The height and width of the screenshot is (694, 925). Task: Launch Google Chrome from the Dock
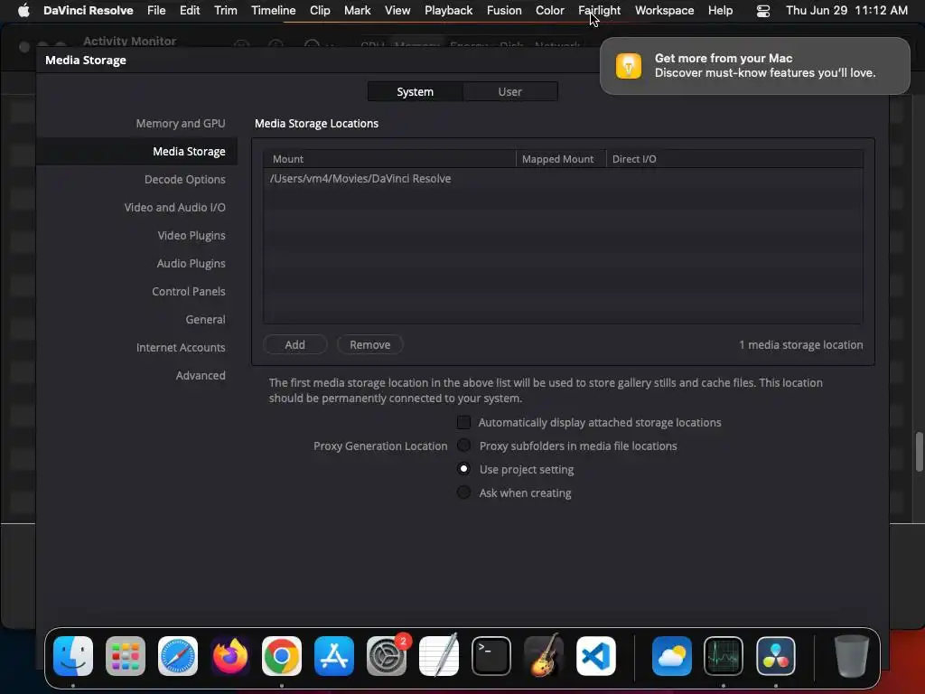[282, 656]
